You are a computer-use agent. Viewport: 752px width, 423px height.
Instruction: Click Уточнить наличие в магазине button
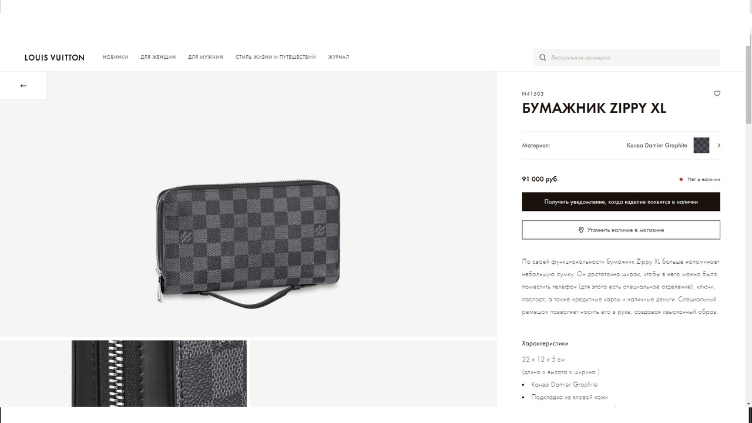click(621, 230)
